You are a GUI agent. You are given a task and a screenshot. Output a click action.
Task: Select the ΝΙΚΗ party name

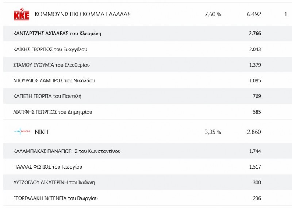(x=41, y=132)
